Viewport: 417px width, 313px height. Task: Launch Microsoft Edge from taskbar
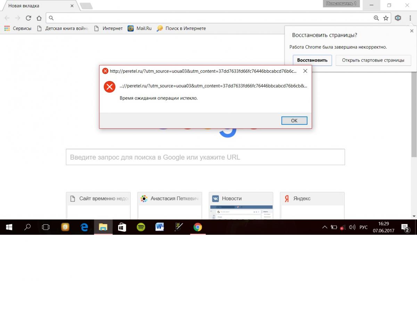point(84,227)
